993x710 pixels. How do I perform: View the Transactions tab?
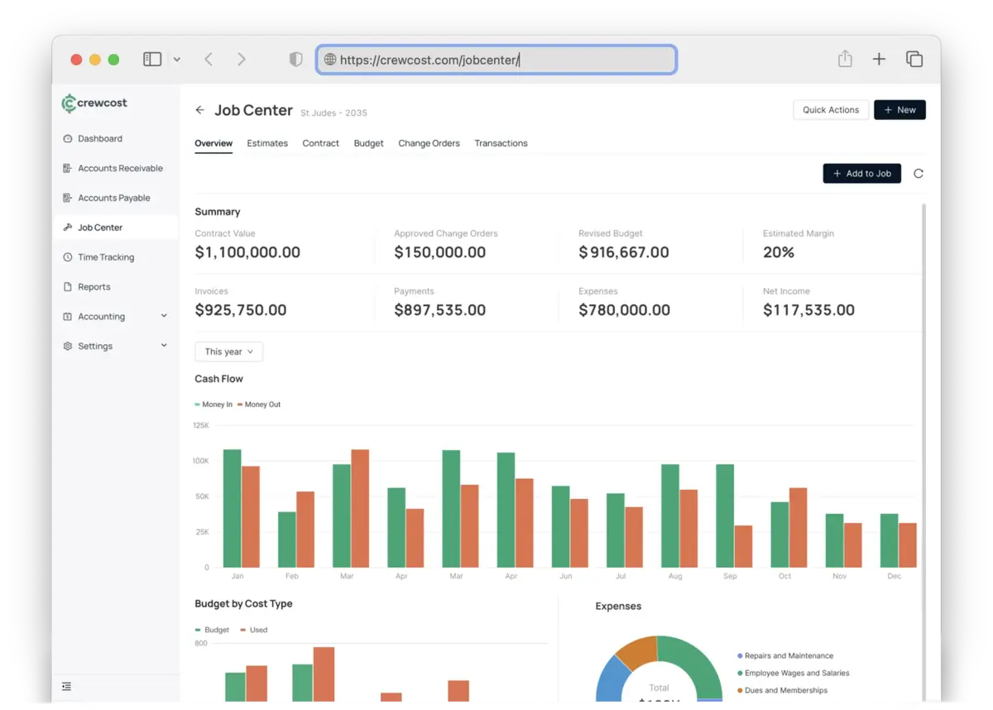(501, 144)
